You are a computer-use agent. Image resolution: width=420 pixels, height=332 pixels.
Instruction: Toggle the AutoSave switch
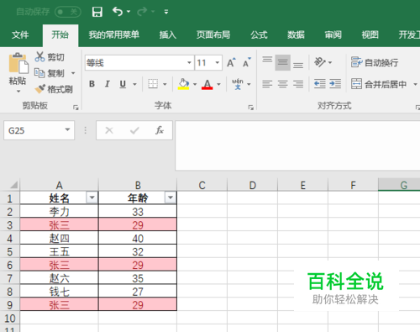coord(68,12)
